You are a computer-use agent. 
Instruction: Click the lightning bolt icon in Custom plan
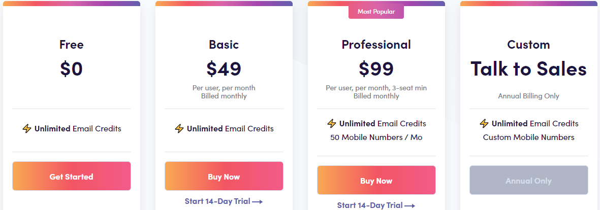pyautogui.click(x=484, y=124)
